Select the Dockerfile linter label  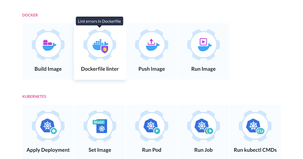[100, 69]
